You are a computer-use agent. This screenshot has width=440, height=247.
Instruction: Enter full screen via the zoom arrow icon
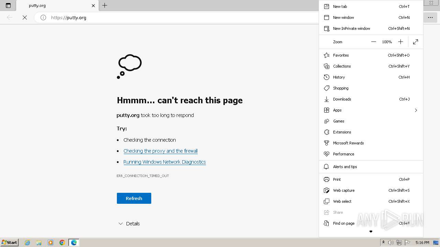click(x=416, y=42)
